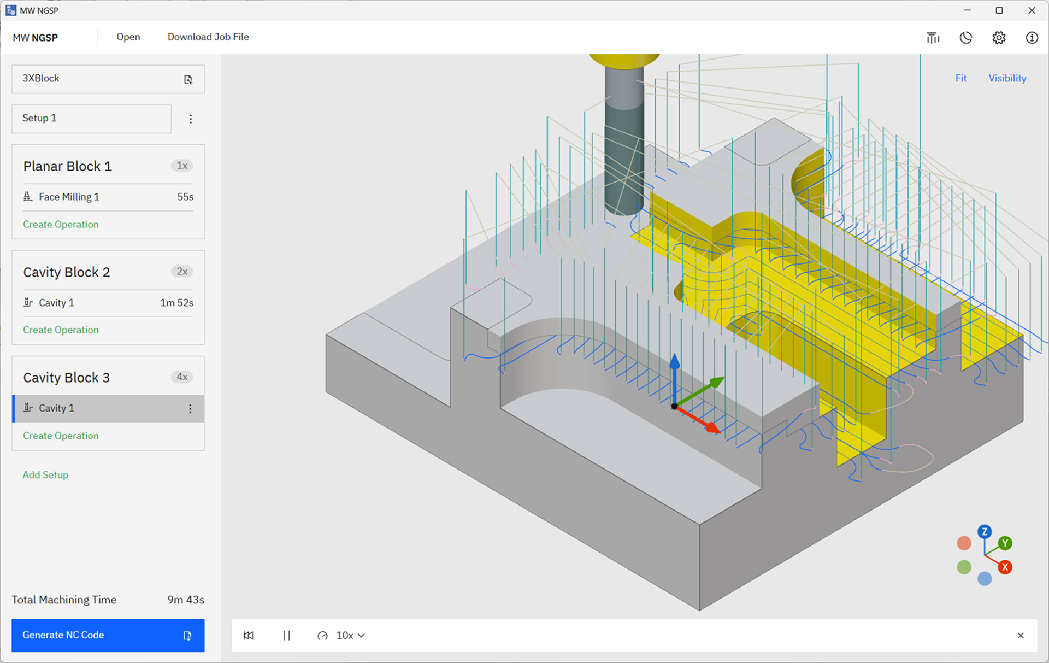Click the icon on Generate NC Code button
Viewport: 1049px width, 663px height.
pyautogui.click(x=187, y=636)
